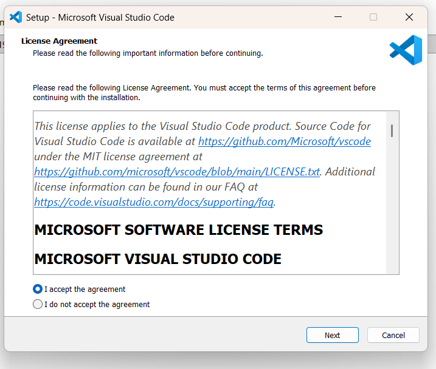Click the "MICROSOFT VISUAL STUDIO CODE" heading
Viewport: 436px width, 369px height.
tap(157, 259)
